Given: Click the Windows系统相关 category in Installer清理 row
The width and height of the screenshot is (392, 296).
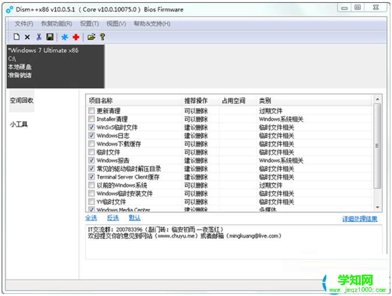Looking at the screenshot, I should tap(281, 119).
